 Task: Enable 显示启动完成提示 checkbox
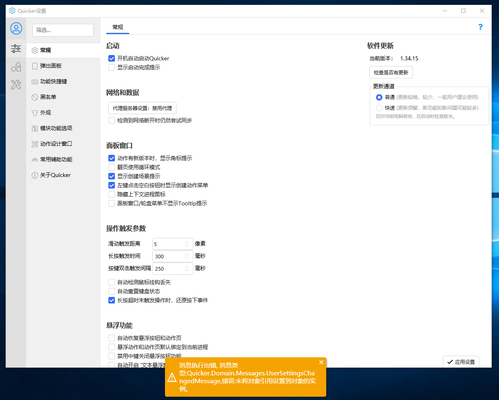coord(112,68)
